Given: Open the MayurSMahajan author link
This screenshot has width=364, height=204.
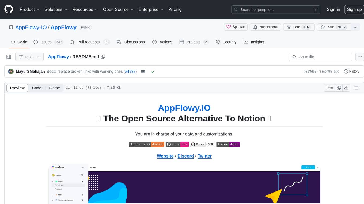Looking at the screenshot, I should 30,72.
